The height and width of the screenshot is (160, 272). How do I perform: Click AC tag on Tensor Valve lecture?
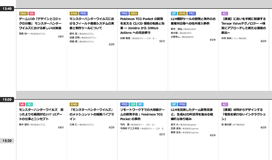pyautogui.click(x=225, y=14)
